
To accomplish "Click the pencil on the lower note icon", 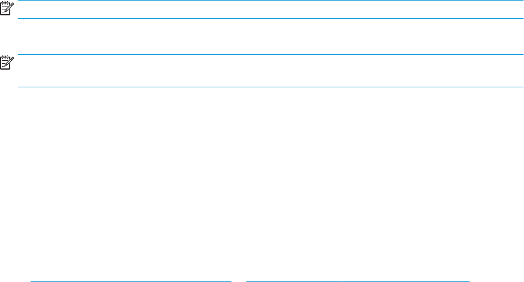I will (x=11, y=61).
